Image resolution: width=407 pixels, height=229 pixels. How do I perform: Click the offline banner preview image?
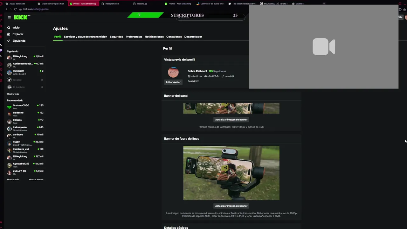point(231,173)
